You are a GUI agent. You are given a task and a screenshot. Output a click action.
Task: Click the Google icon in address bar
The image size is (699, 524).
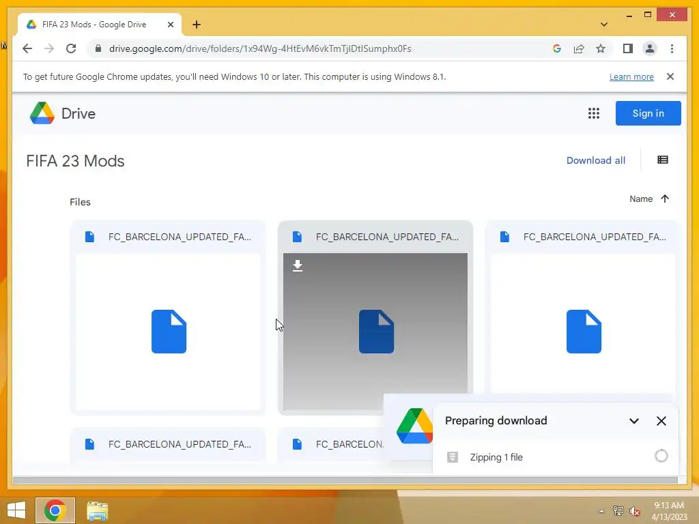click(x=557, y=48)
